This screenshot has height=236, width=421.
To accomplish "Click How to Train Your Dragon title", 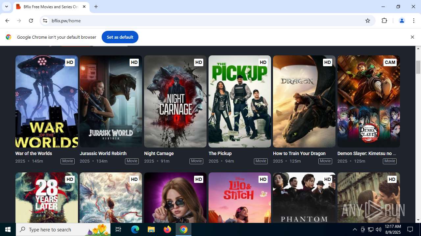I will [299, 153].
